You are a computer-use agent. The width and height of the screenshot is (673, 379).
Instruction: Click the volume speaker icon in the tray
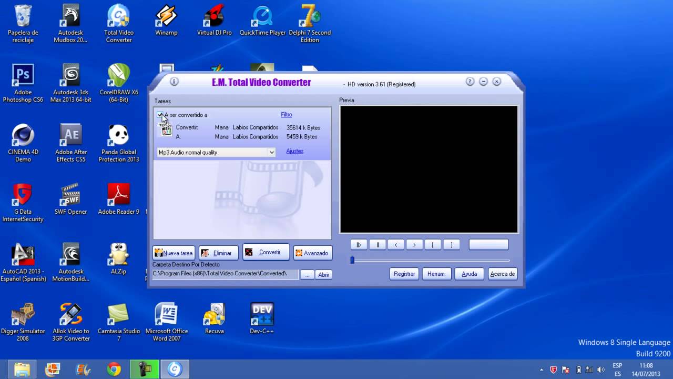tap(601, 370)
